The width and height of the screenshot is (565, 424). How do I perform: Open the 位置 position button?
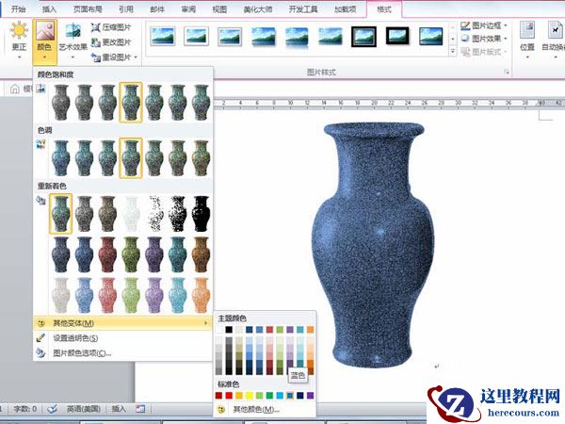[x=527, y=39]
